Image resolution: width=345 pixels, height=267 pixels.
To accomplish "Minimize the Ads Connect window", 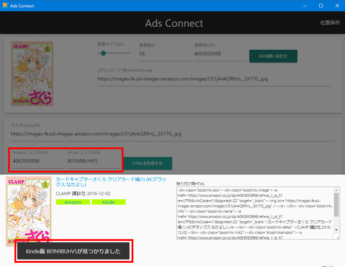I will coord(305,6).
